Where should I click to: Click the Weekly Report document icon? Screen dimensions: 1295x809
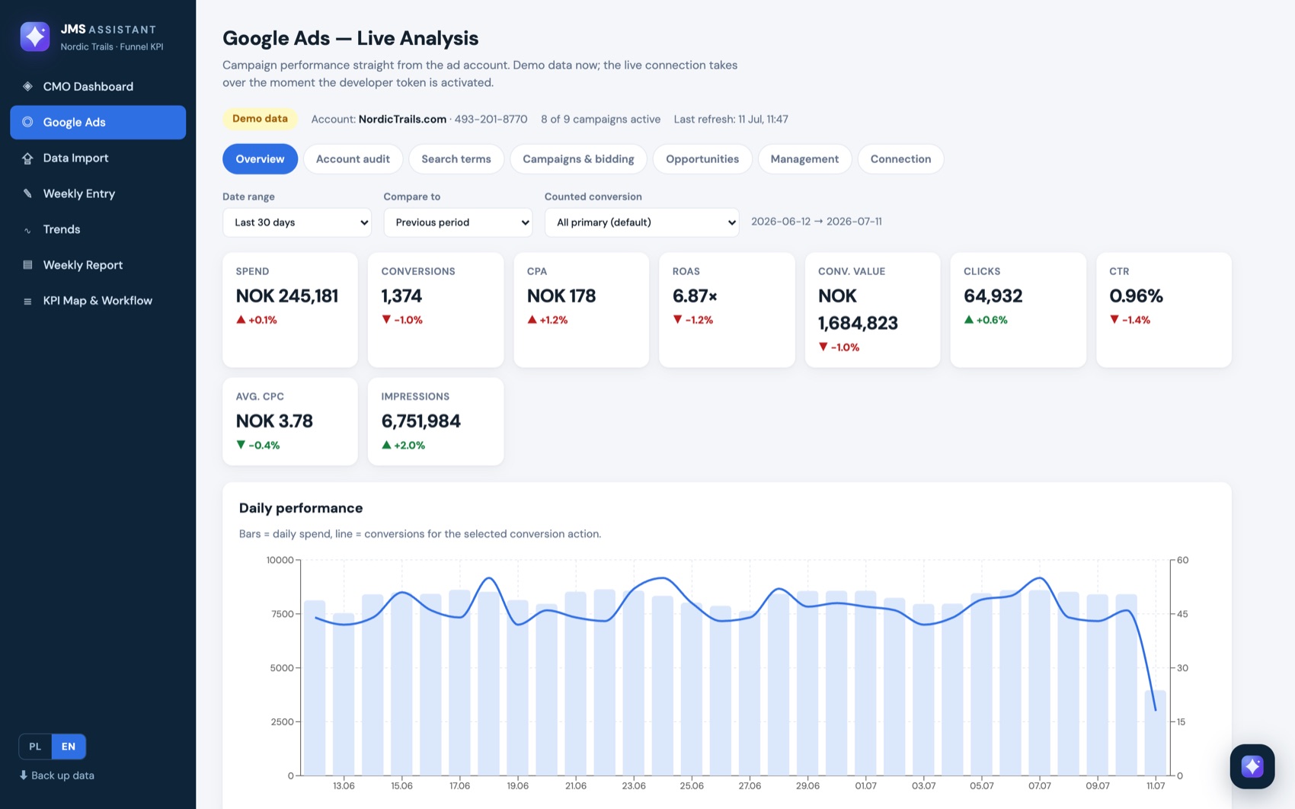[27, 265]
